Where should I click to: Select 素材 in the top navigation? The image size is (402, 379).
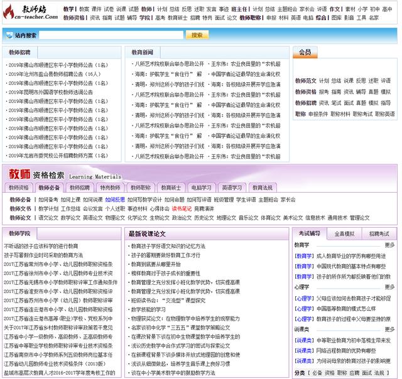(x=350, y=9)
